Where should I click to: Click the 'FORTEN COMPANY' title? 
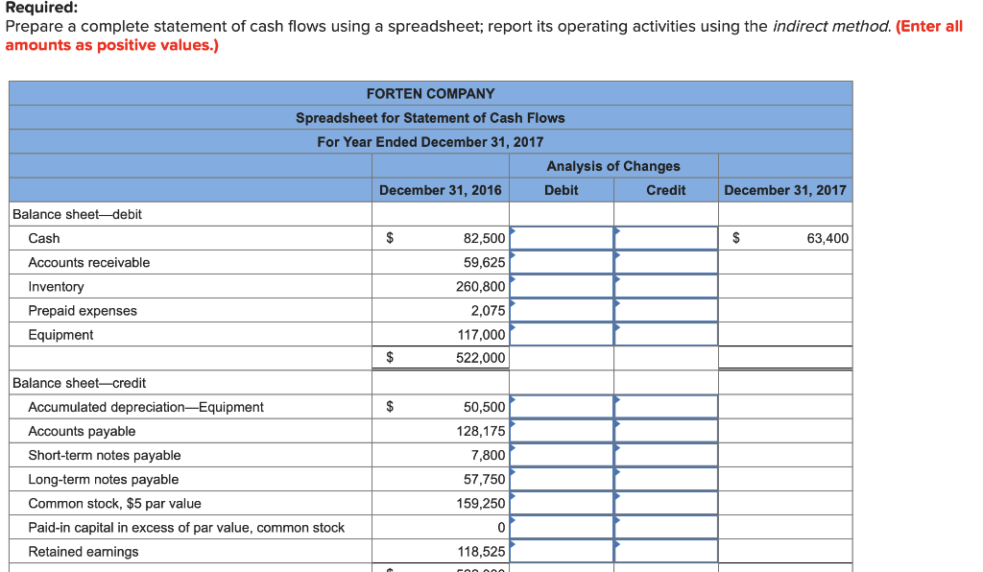coord(431,93)
